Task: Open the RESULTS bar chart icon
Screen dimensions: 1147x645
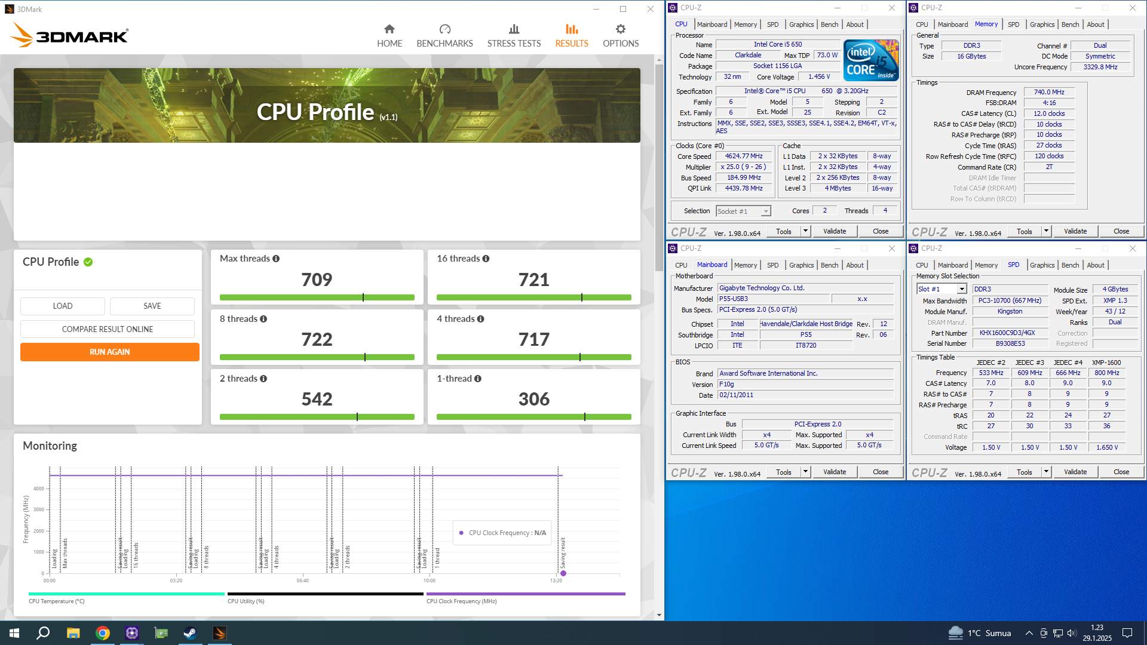Action: coord(572,29)
